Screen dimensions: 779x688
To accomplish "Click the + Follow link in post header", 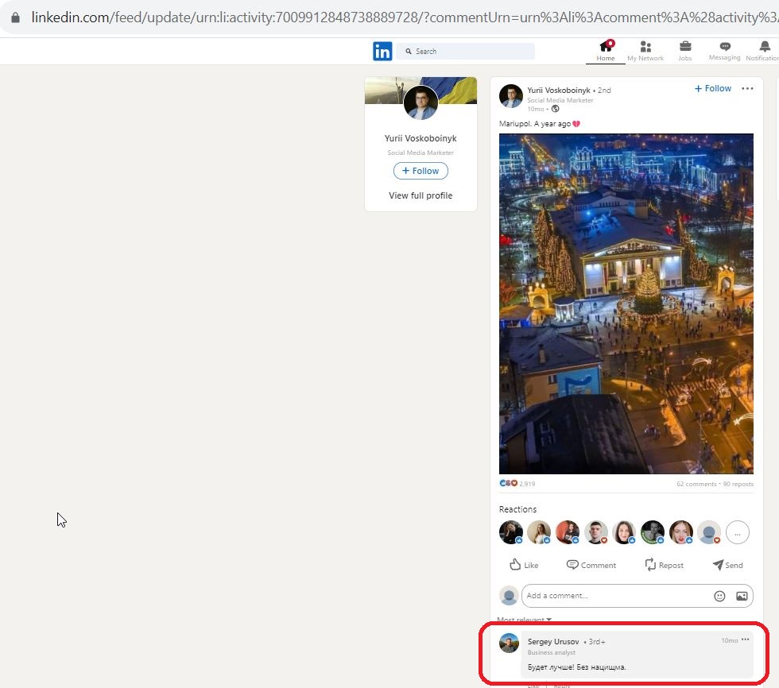I will tap(712, 88).
